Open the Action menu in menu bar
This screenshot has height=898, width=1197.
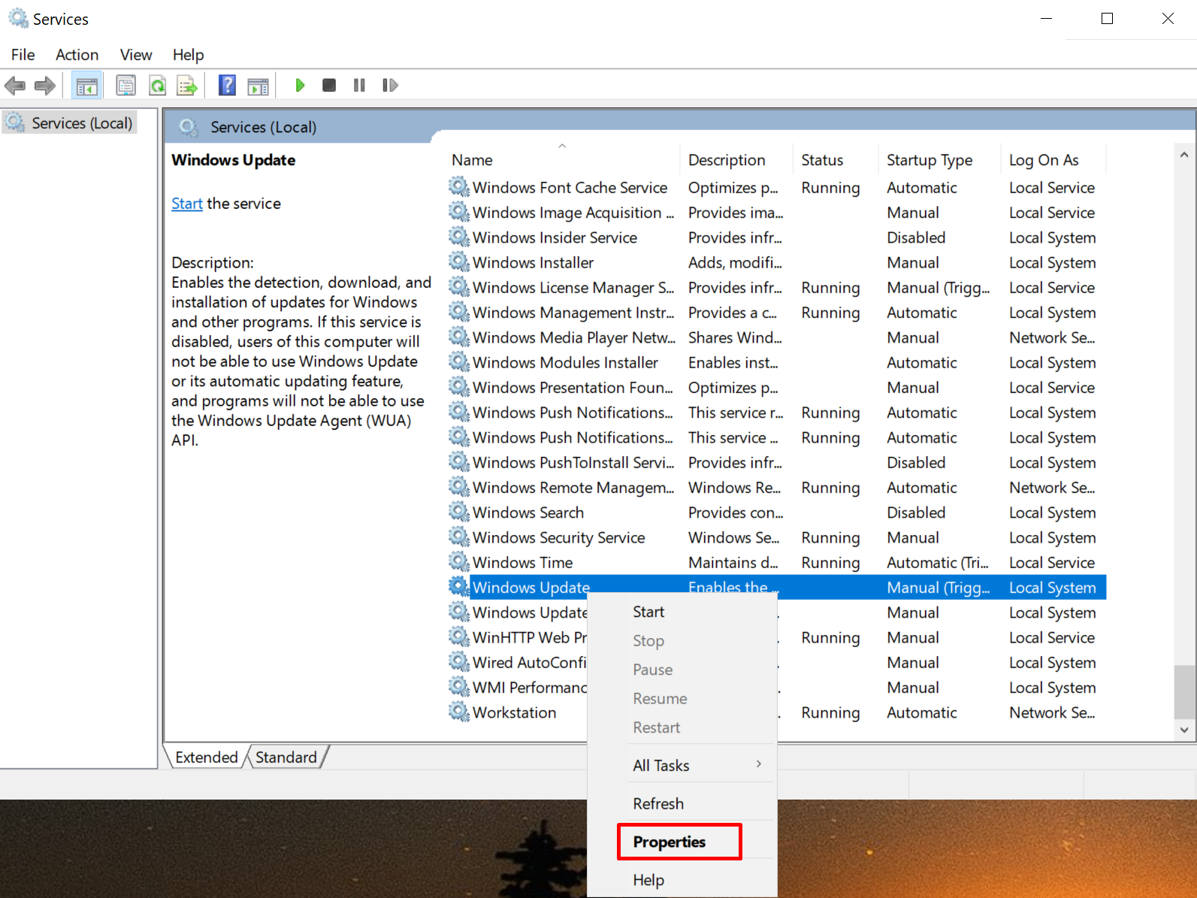pos(77,55)
